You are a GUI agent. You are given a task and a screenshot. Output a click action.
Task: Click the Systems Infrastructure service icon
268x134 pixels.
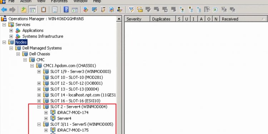coord(18,36)
